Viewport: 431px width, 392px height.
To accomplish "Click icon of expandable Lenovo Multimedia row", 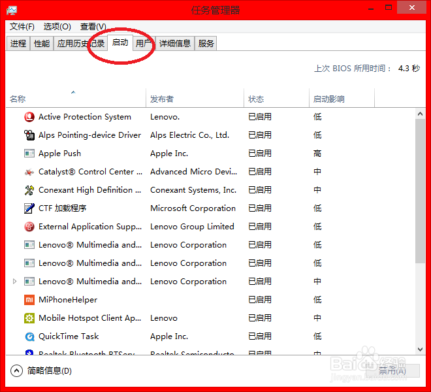I will click(x=29, y=282).
